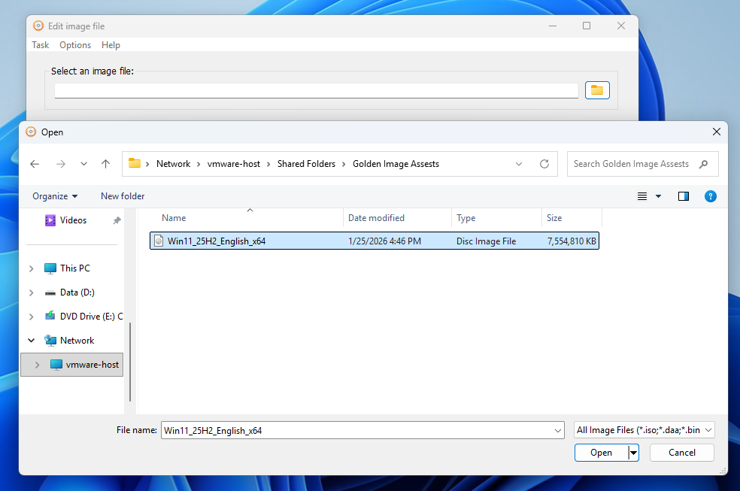The image size is (740, 491).
Task: Open recent locations chevron dropdown
Action: coord(83,164)
